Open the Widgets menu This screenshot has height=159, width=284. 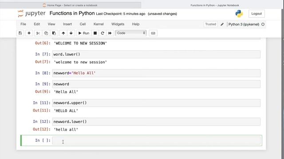118,24
